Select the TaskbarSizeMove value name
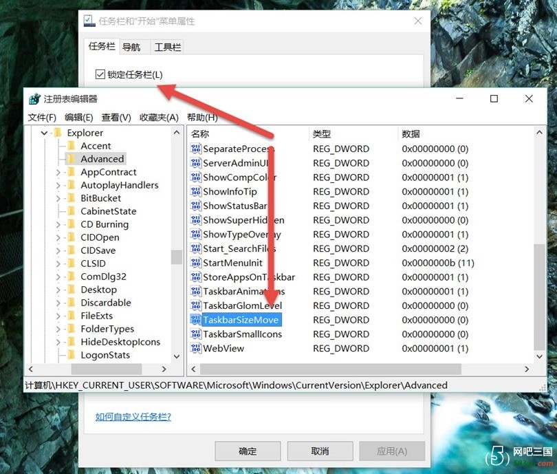The image size is (557, 474). [242, 319]
